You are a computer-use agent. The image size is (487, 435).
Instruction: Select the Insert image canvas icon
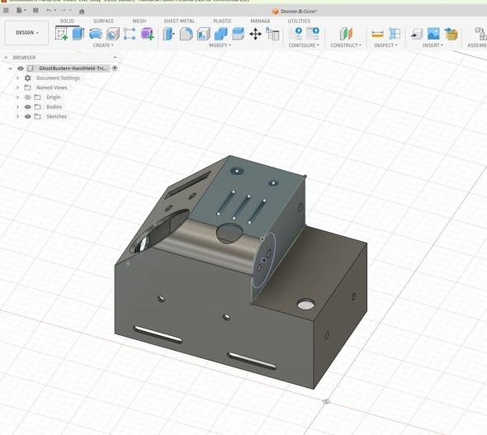click(433, 34)
